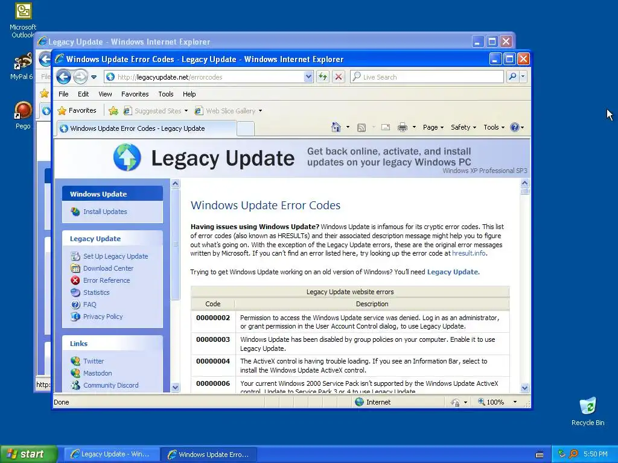
Task: Follow the hresult.info hyperlink
Action: [468, 254]
